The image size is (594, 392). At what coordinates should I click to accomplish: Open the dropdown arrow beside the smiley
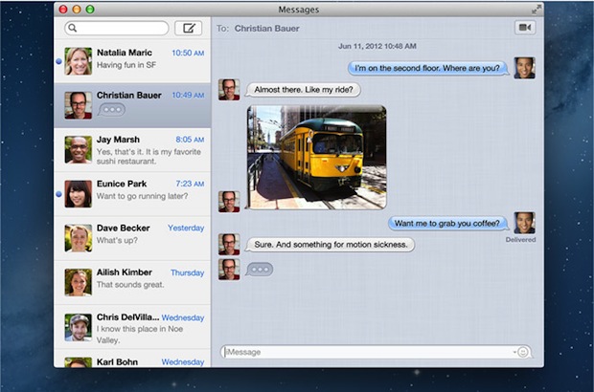point(514,352)
